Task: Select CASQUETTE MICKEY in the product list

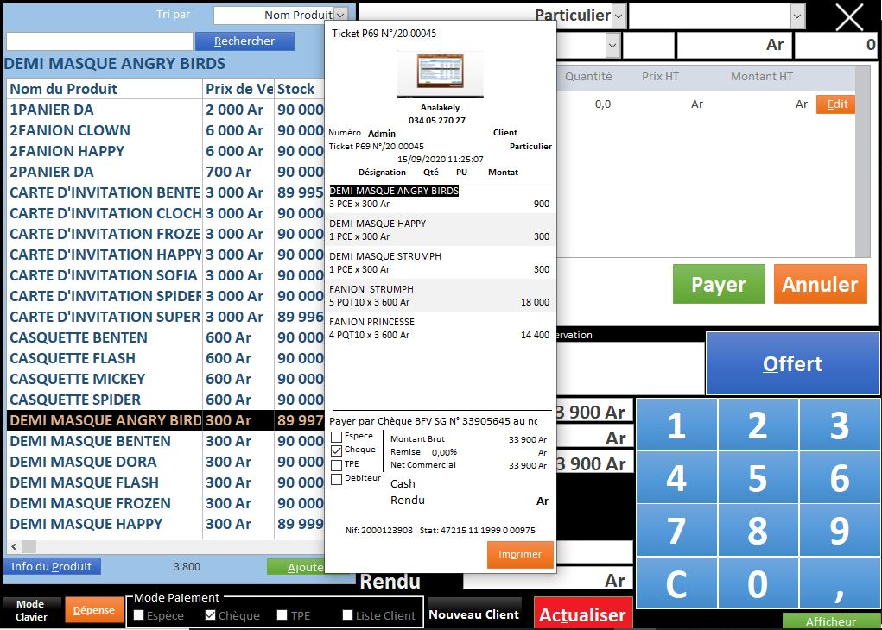Action: (78, 379)
